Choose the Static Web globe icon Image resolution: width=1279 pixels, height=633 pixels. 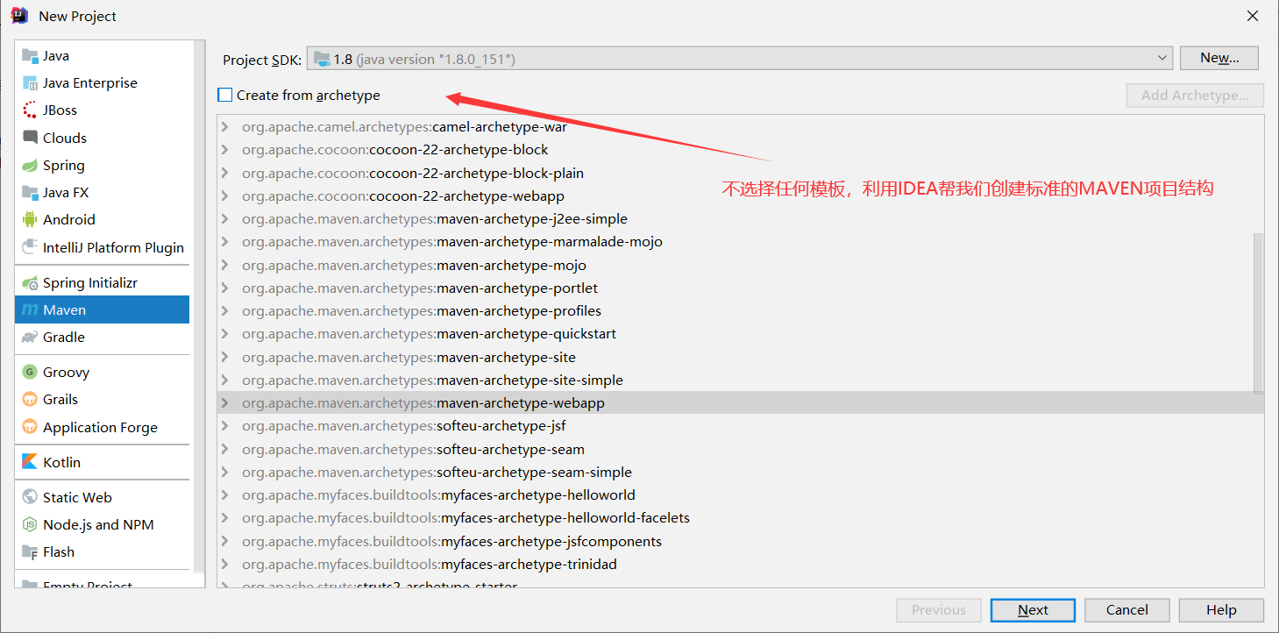(x=30, y=498)
